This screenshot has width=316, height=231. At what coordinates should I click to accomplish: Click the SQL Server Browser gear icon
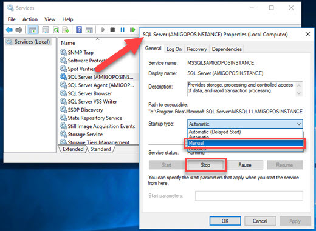click(x=63, y=93)
